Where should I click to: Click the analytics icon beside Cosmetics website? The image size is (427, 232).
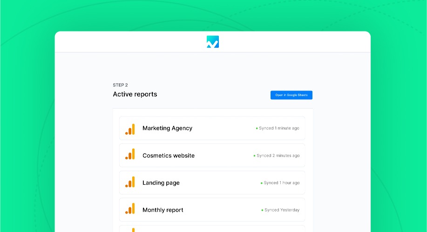(x=130, y=154)
